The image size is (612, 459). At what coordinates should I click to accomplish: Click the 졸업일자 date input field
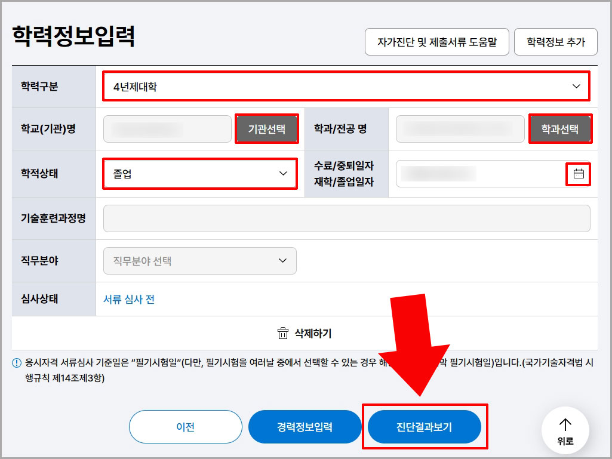pyautogui.click(x=478, y=174)
